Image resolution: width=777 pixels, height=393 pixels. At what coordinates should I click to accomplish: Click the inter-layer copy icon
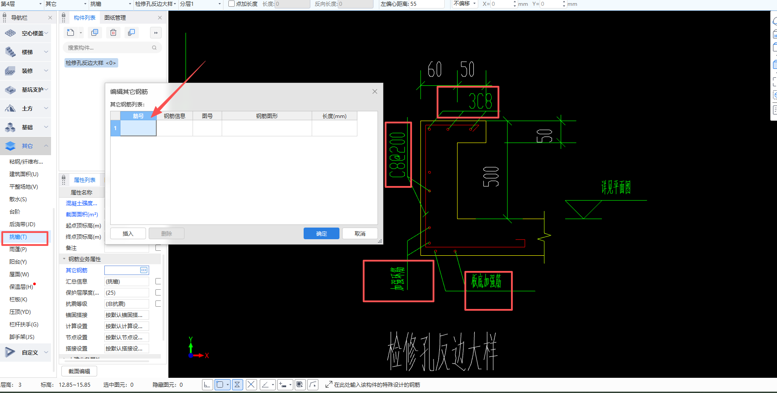[131, 33]
